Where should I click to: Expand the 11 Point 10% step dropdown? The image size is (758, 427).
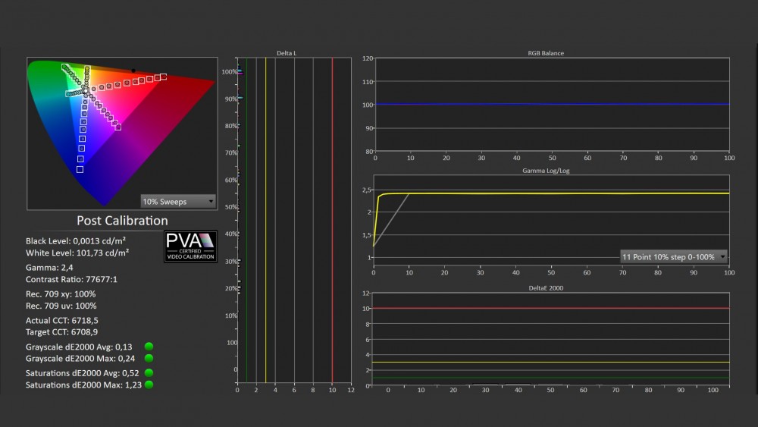tap(673, 256)
